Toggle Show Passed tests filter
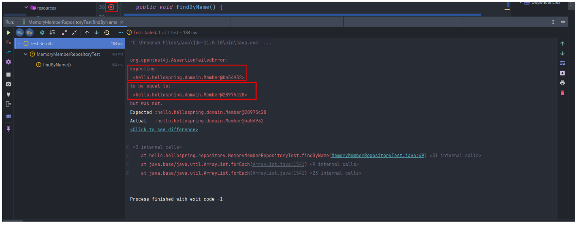The image size is (576, 225). coord(20,33)
